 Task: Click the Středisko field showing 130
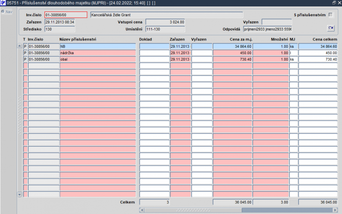pyautogui.click(x=59, y=29)
